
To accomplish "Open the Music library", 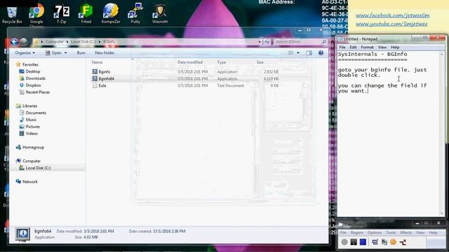I will (x=28, y=120).
